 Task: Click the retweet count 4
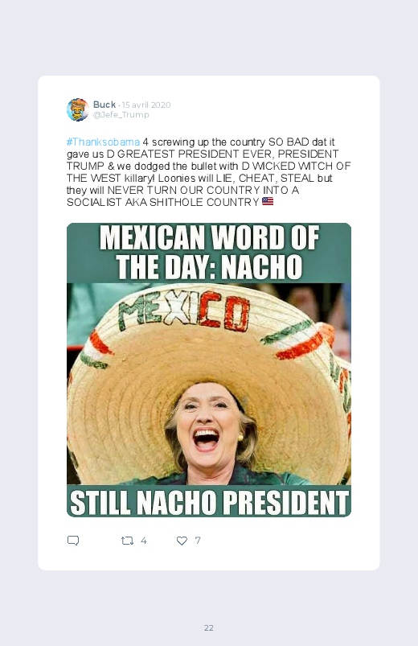[144, 541]
